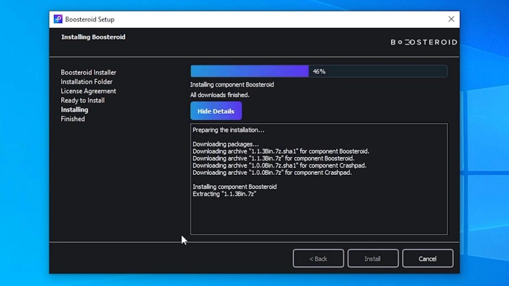This screenshot has width=509, height=286.
Task: Click the 'All downloads finished.' status text
Action: coord(219,95)
